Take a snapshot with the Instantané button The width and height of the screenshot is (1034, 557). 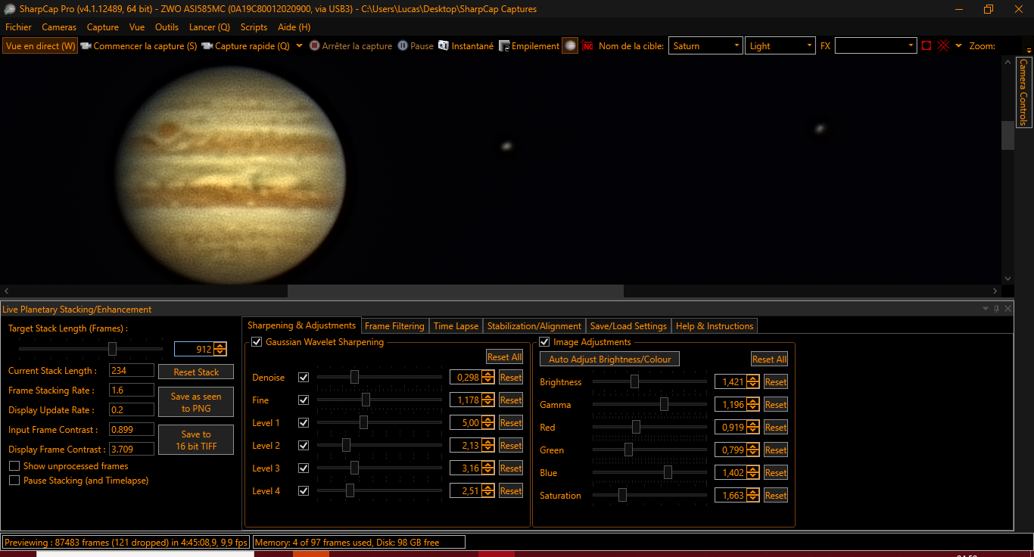[x=466, y=46]
